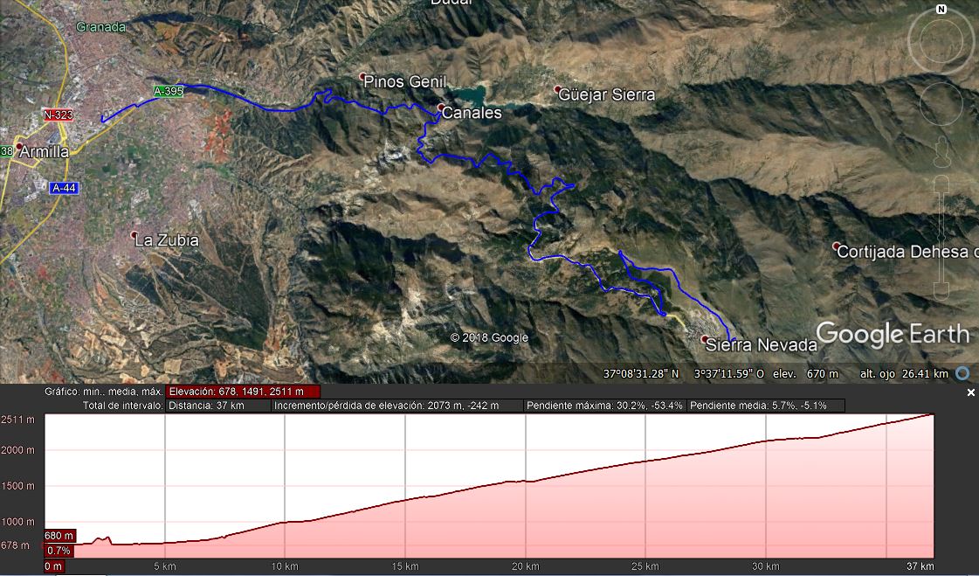Click the La Zubia placemark dot

(134, 235)
